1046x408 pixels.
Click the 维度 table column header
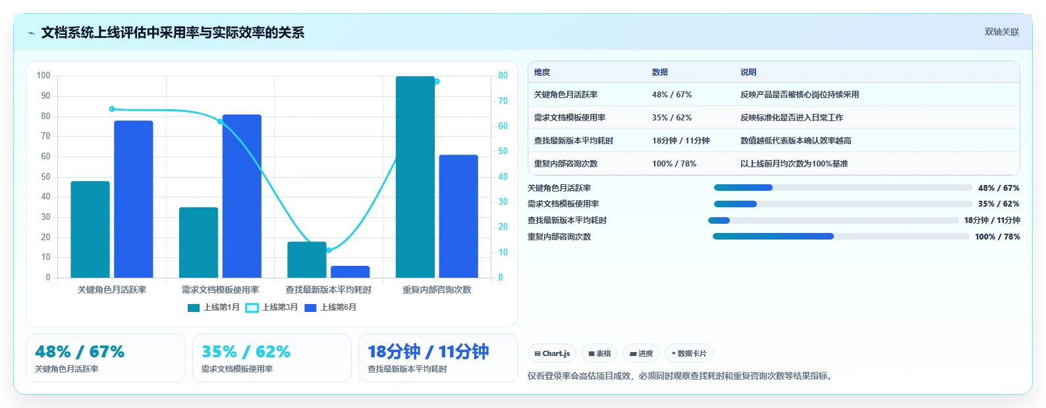pyautogui.click(x=542, y=72)
